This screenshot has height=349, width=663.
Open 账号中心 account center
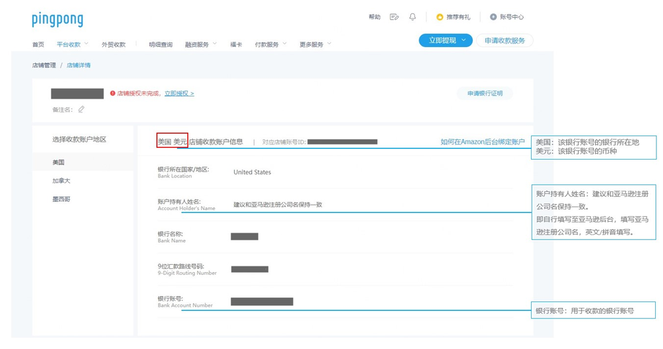(x=507, y=17)
